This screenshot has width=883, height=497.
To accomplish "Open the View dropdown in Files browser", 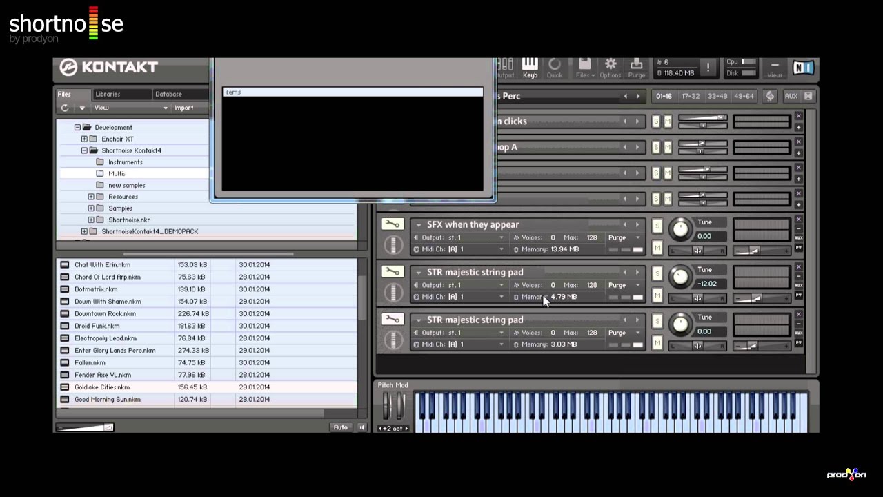I will point(131,108).
